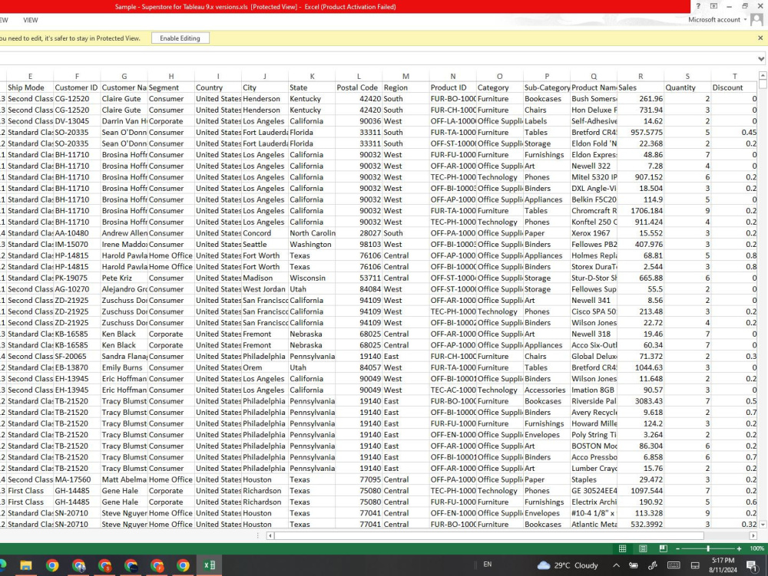The height and width of the screenshot is (576, 768).
Task: Switch to Page Layout view
Action: tap(643, 548)
